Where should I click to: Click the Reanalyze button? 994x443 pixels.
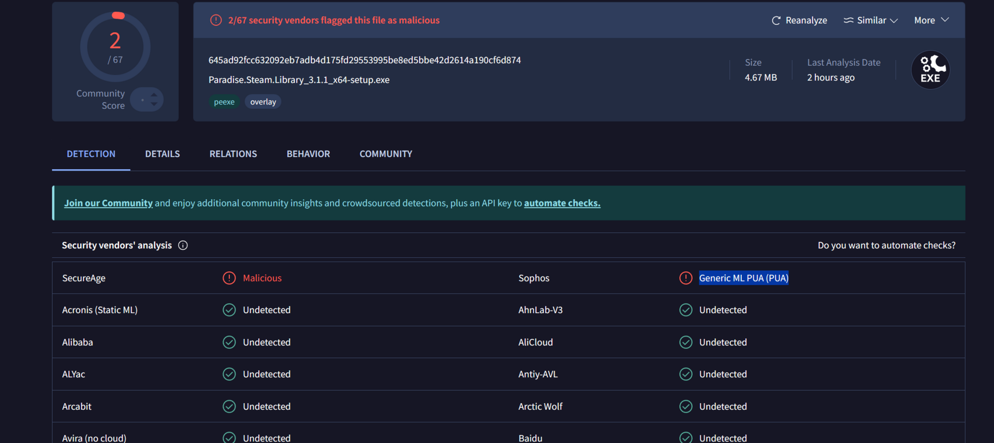tap(799, 20)
